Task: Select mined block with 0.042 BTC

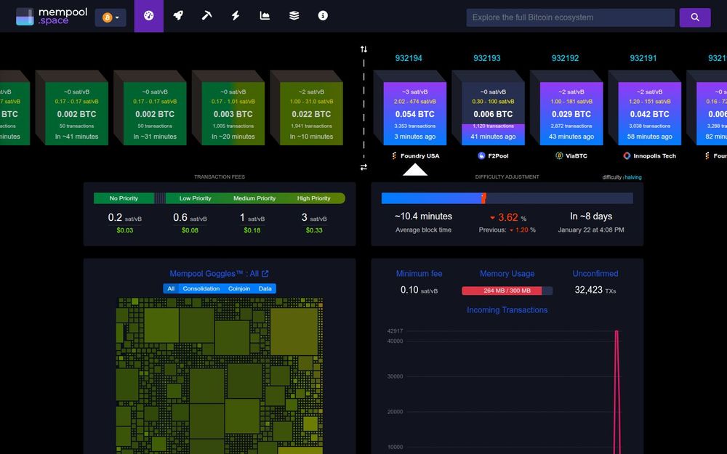Action: point(649,113)
